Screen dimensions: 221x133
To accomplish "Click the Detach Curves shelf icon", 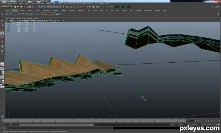I will click(x=31, y=14).
